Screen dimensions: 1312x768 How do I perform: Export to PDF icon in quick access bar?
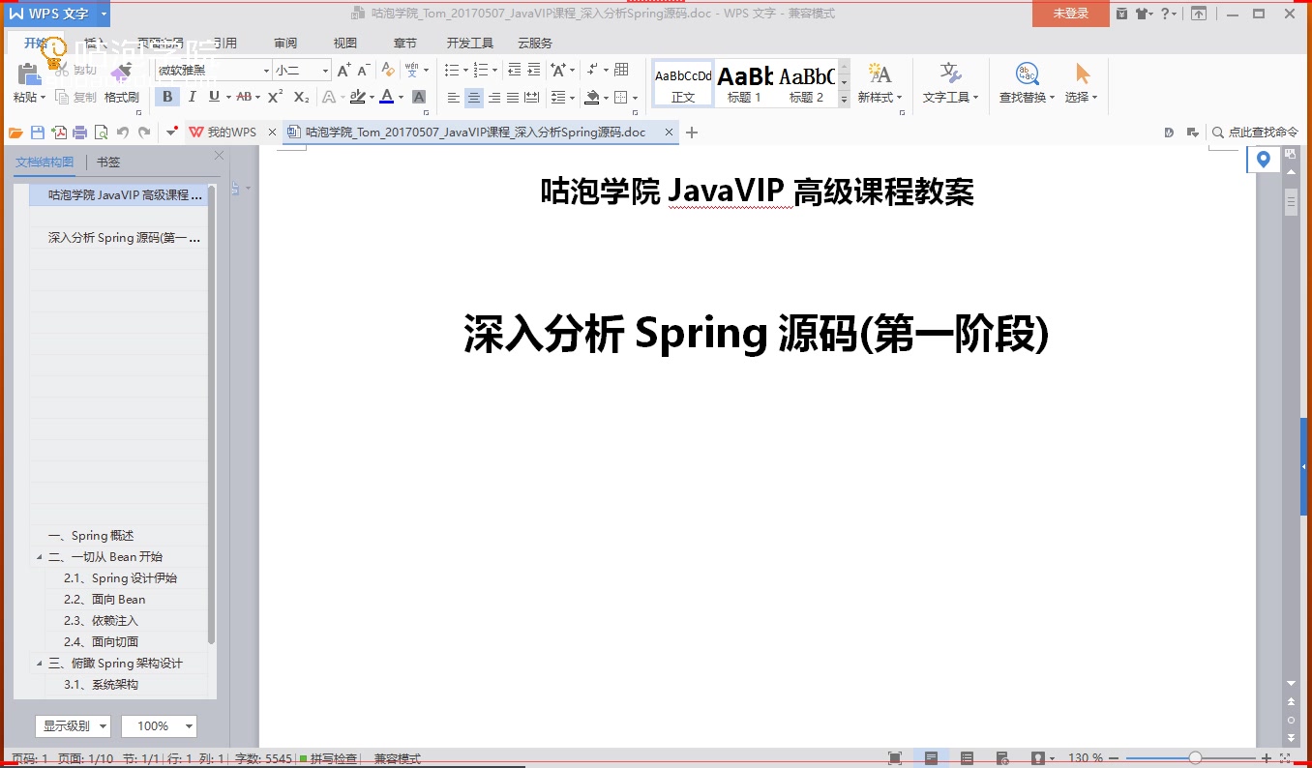59,133
